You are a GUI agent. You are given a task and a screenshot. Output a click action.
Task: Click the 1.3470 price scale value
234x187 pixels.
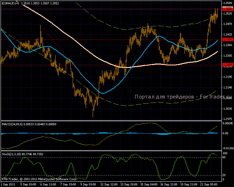click(227, 24)
